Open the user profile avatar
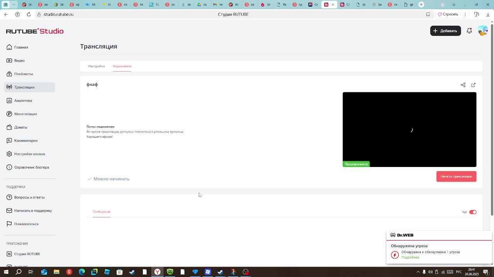 pos(482,31)
